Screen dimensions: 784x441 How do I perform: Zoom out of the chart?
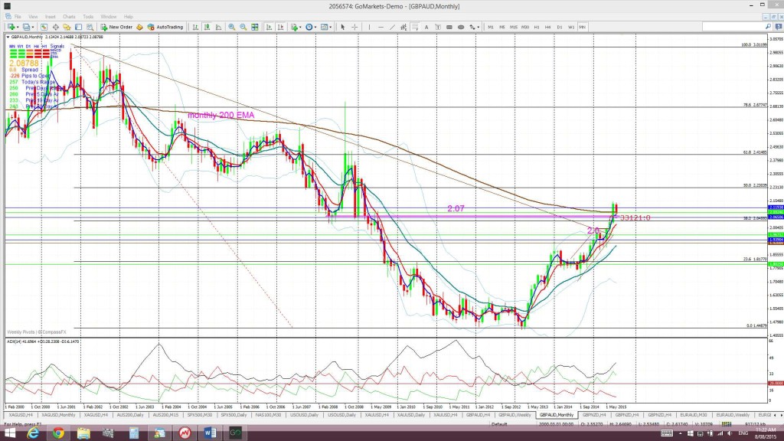point(243,27)
